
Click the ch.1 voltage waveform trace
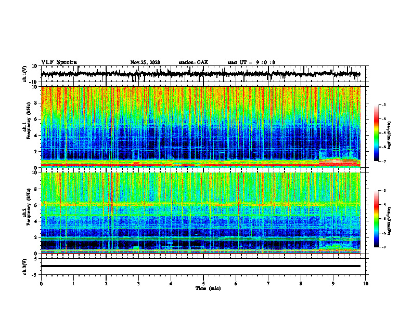[x=201, y=74]
